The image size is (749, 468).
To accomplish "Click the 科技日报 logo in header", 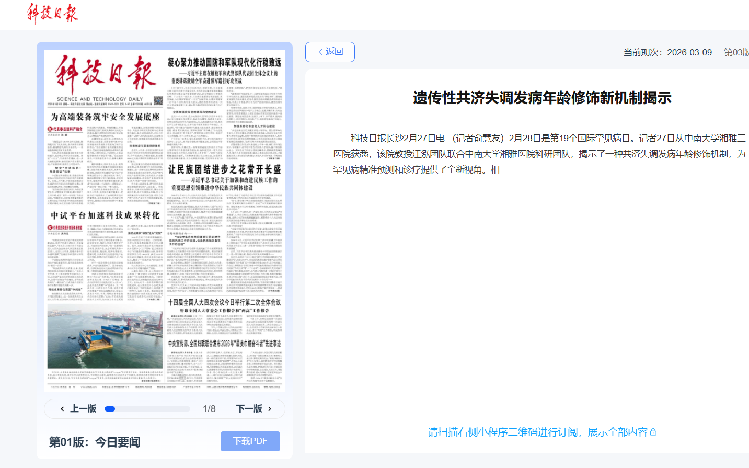I will (x=52, y=13).
